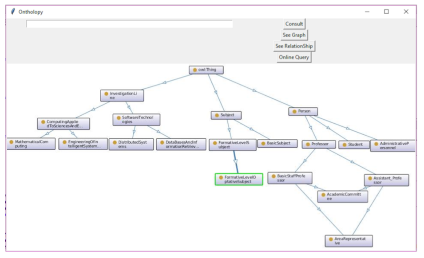This screenshot has width=424, height=258.
Task: Click the orange dot icon of owl:Thing
Action: [195, 70]
